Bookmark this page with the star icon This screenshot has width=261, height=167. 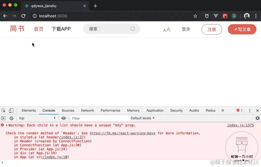[195, 16]
